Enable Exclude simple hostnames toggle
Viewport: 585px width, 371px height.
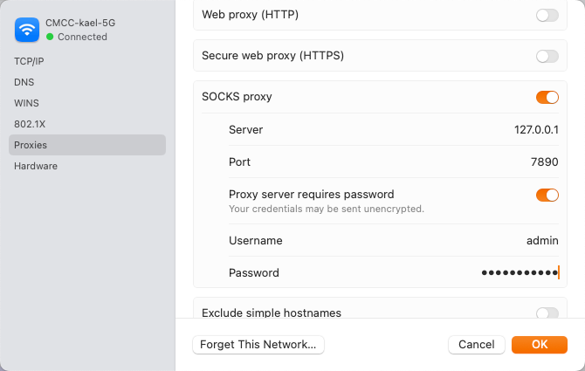click(x=547, y=313)
